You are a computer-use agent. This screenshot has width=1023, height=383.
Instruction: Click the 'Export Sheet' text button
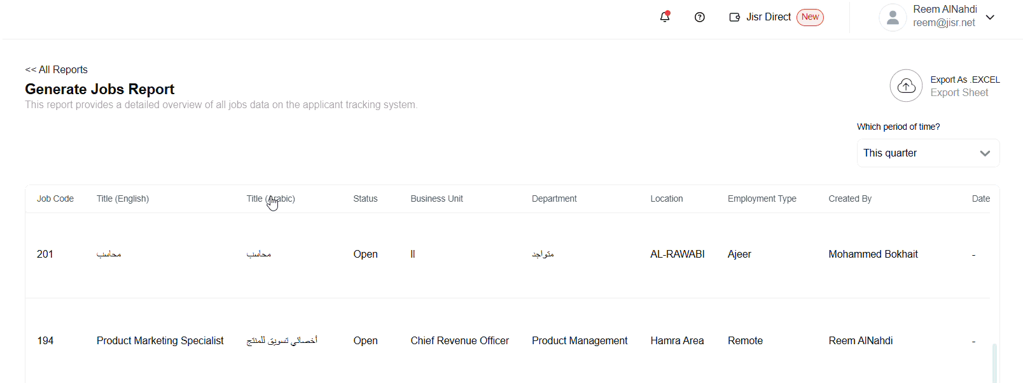959,93
